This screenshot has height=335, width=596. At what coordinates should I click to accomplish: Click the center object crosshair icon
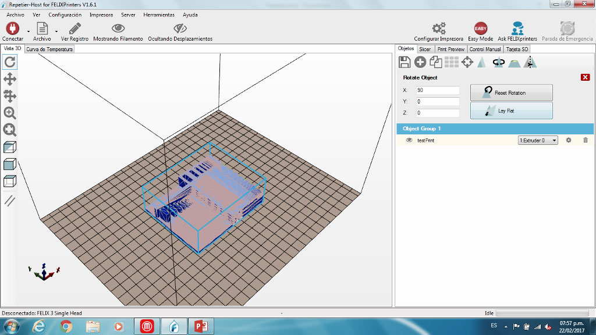tap(467, 62)
